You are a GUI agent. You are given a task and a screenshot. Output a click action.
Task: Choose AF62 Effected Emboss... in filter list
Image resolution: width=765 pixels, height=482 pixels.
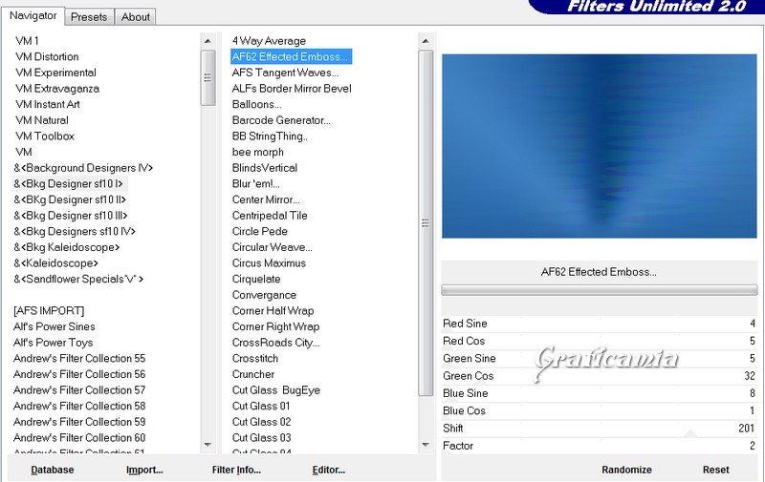291,56
